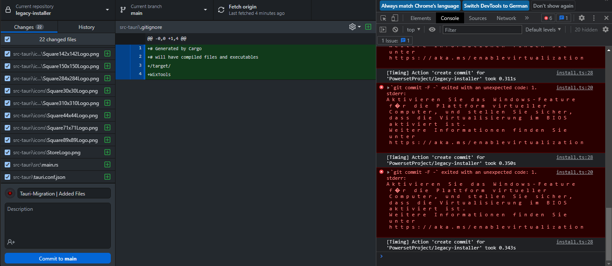The height and width of the screenshot is (266, 612).
Task: Click the console Filter input
Action: click(x=482, y=30)
